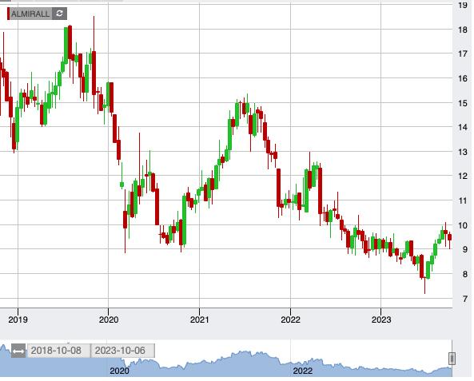Click the 18 price axis label

tap(463, 30)
